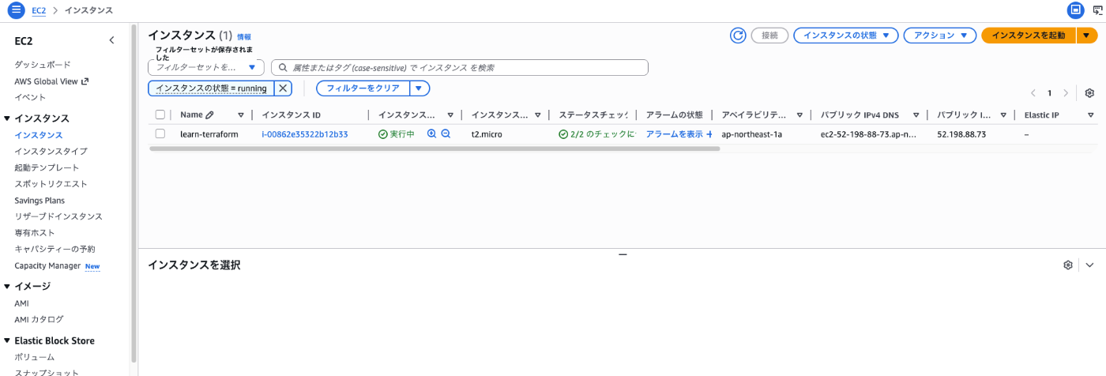Click the plus icon beside アラームを表示

point(709,134)
